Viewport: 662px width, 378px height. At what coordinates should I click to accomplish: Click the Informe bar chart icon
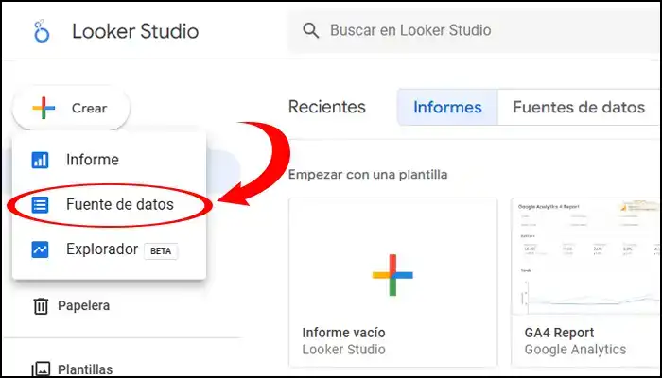click(x=40, y=161)
